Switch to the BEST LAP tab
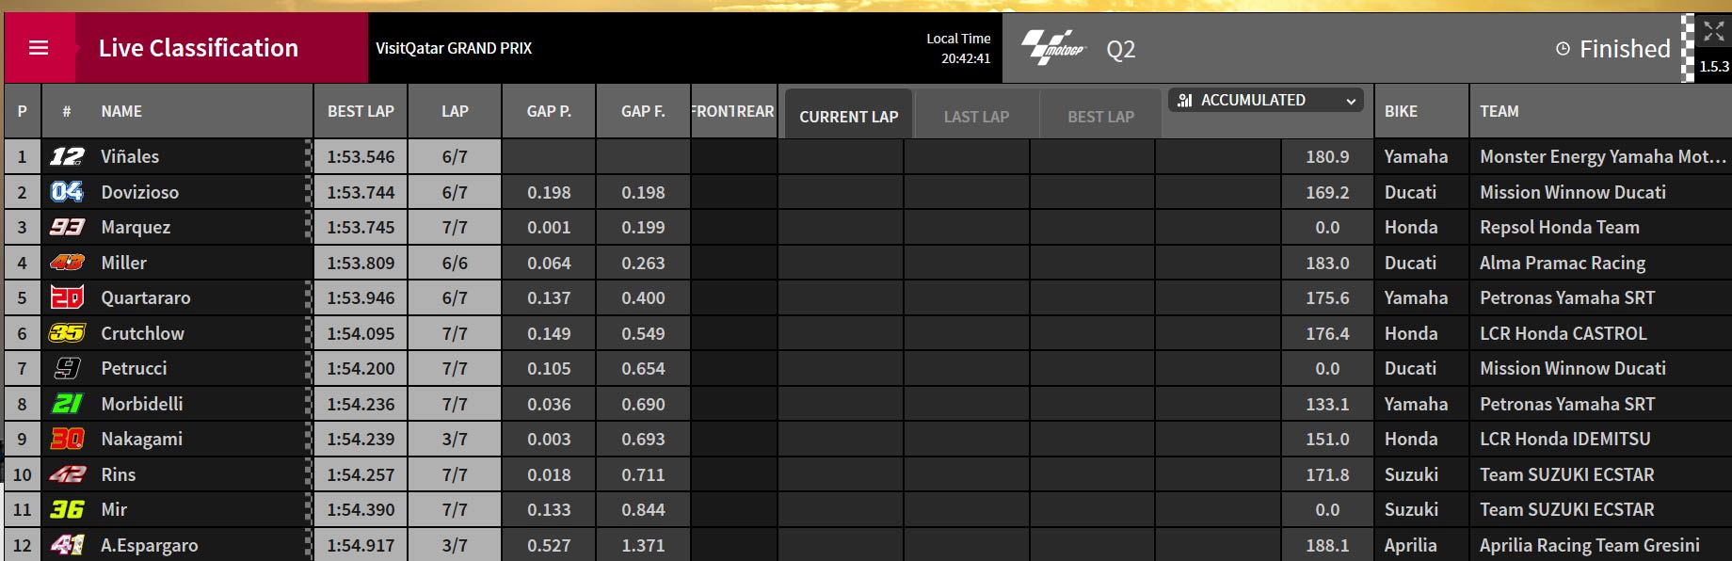Image resolution: width=1732 pixels, height=561 pixels. (1100, 117)
